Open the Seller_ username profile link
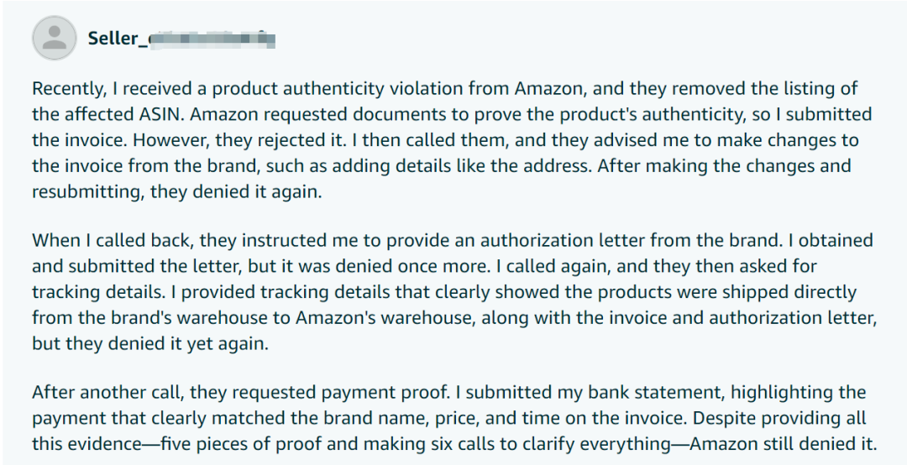Screen dimensions: 907x465 pos(181,39)
